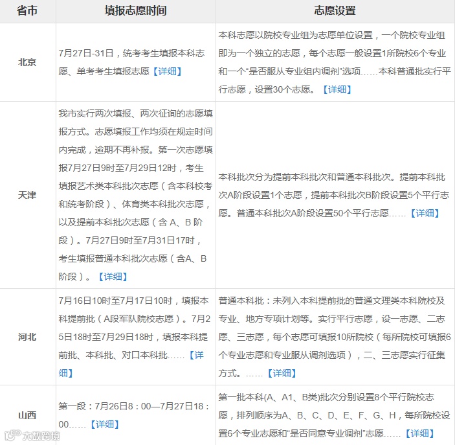Select the 山西 province cell
Image resolution: width=455 pixels, height=445 pixels.
pyautogui.click(x=27, y=415)
